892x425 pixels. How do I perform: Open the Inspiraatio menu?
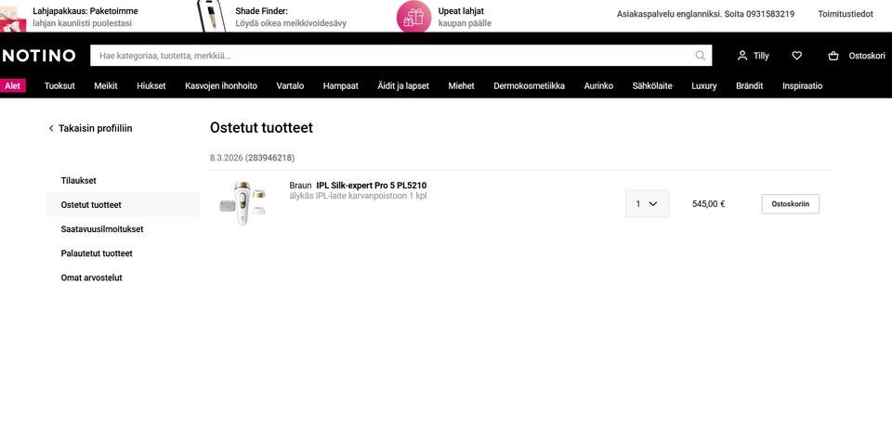(802, 85)
